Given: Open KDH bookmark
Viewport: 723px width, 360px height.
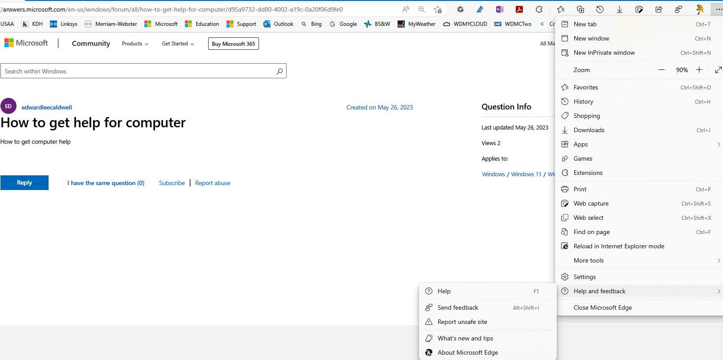Looking at the screenshot, I should coord(32,24).
